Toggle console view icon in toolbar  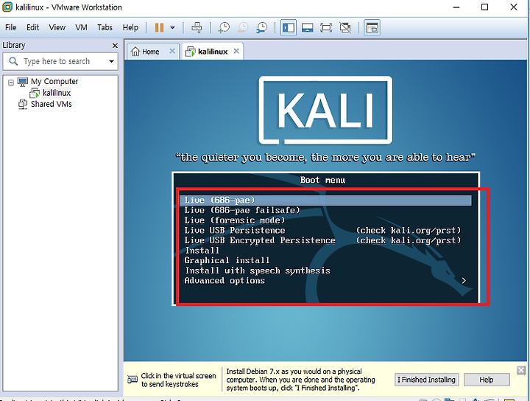click(x=372, y=27)
